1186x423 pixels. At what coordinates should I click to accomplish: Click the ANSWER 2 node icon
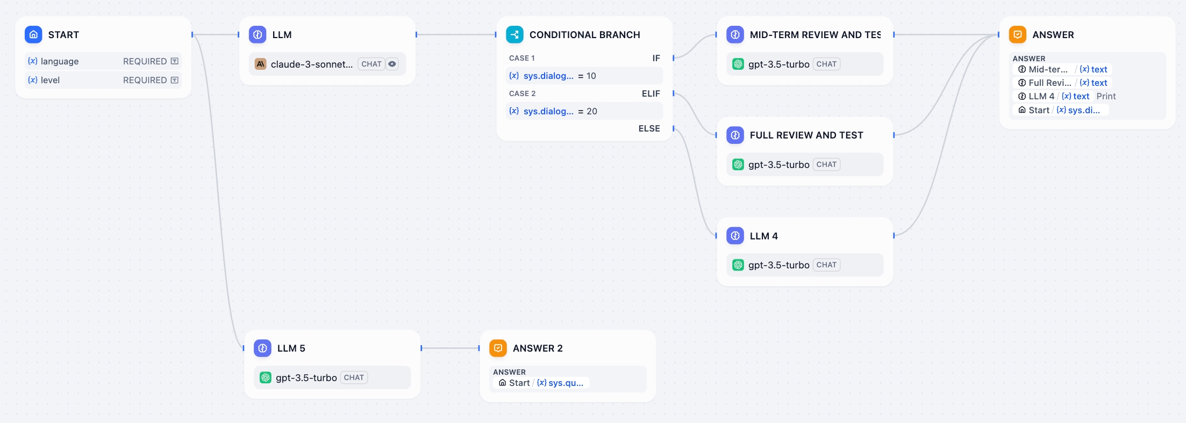498,348
